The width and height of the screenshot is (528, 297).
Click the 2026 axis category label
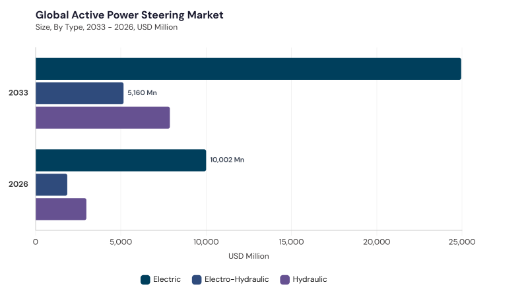[18, 184]
